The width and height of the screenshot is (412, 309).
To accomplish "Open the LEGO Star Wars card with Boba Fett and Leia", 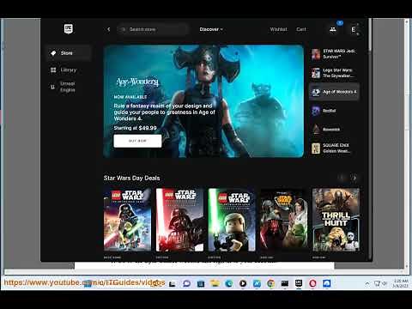I will click(x=284, y=220).
